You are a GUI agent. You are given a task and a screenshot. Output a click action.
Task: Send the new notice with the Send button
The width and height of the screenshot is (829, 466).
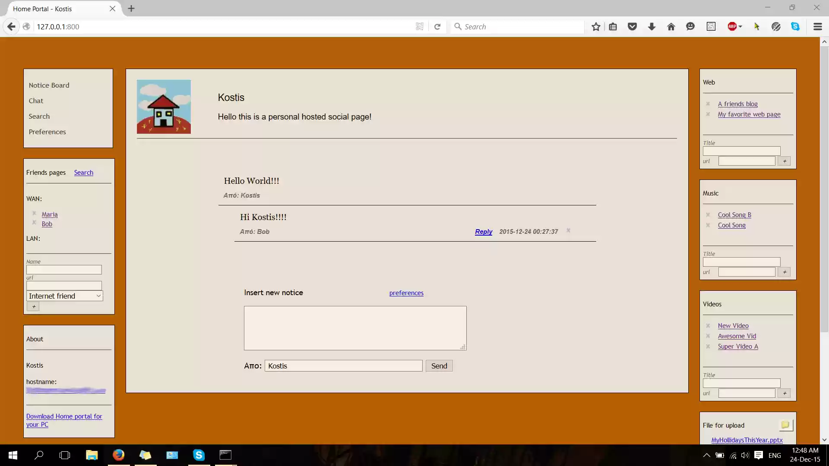coord(439,365)
